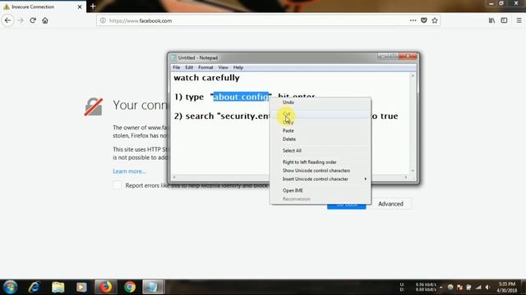
Task: Click the Advanced button
Action: coord(390,204)
